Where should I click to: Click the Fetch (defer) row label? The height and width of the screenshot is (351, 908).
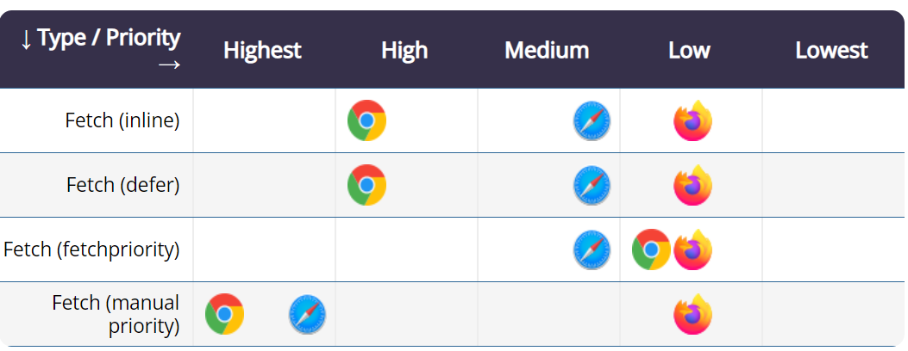(x=123, y=185)
